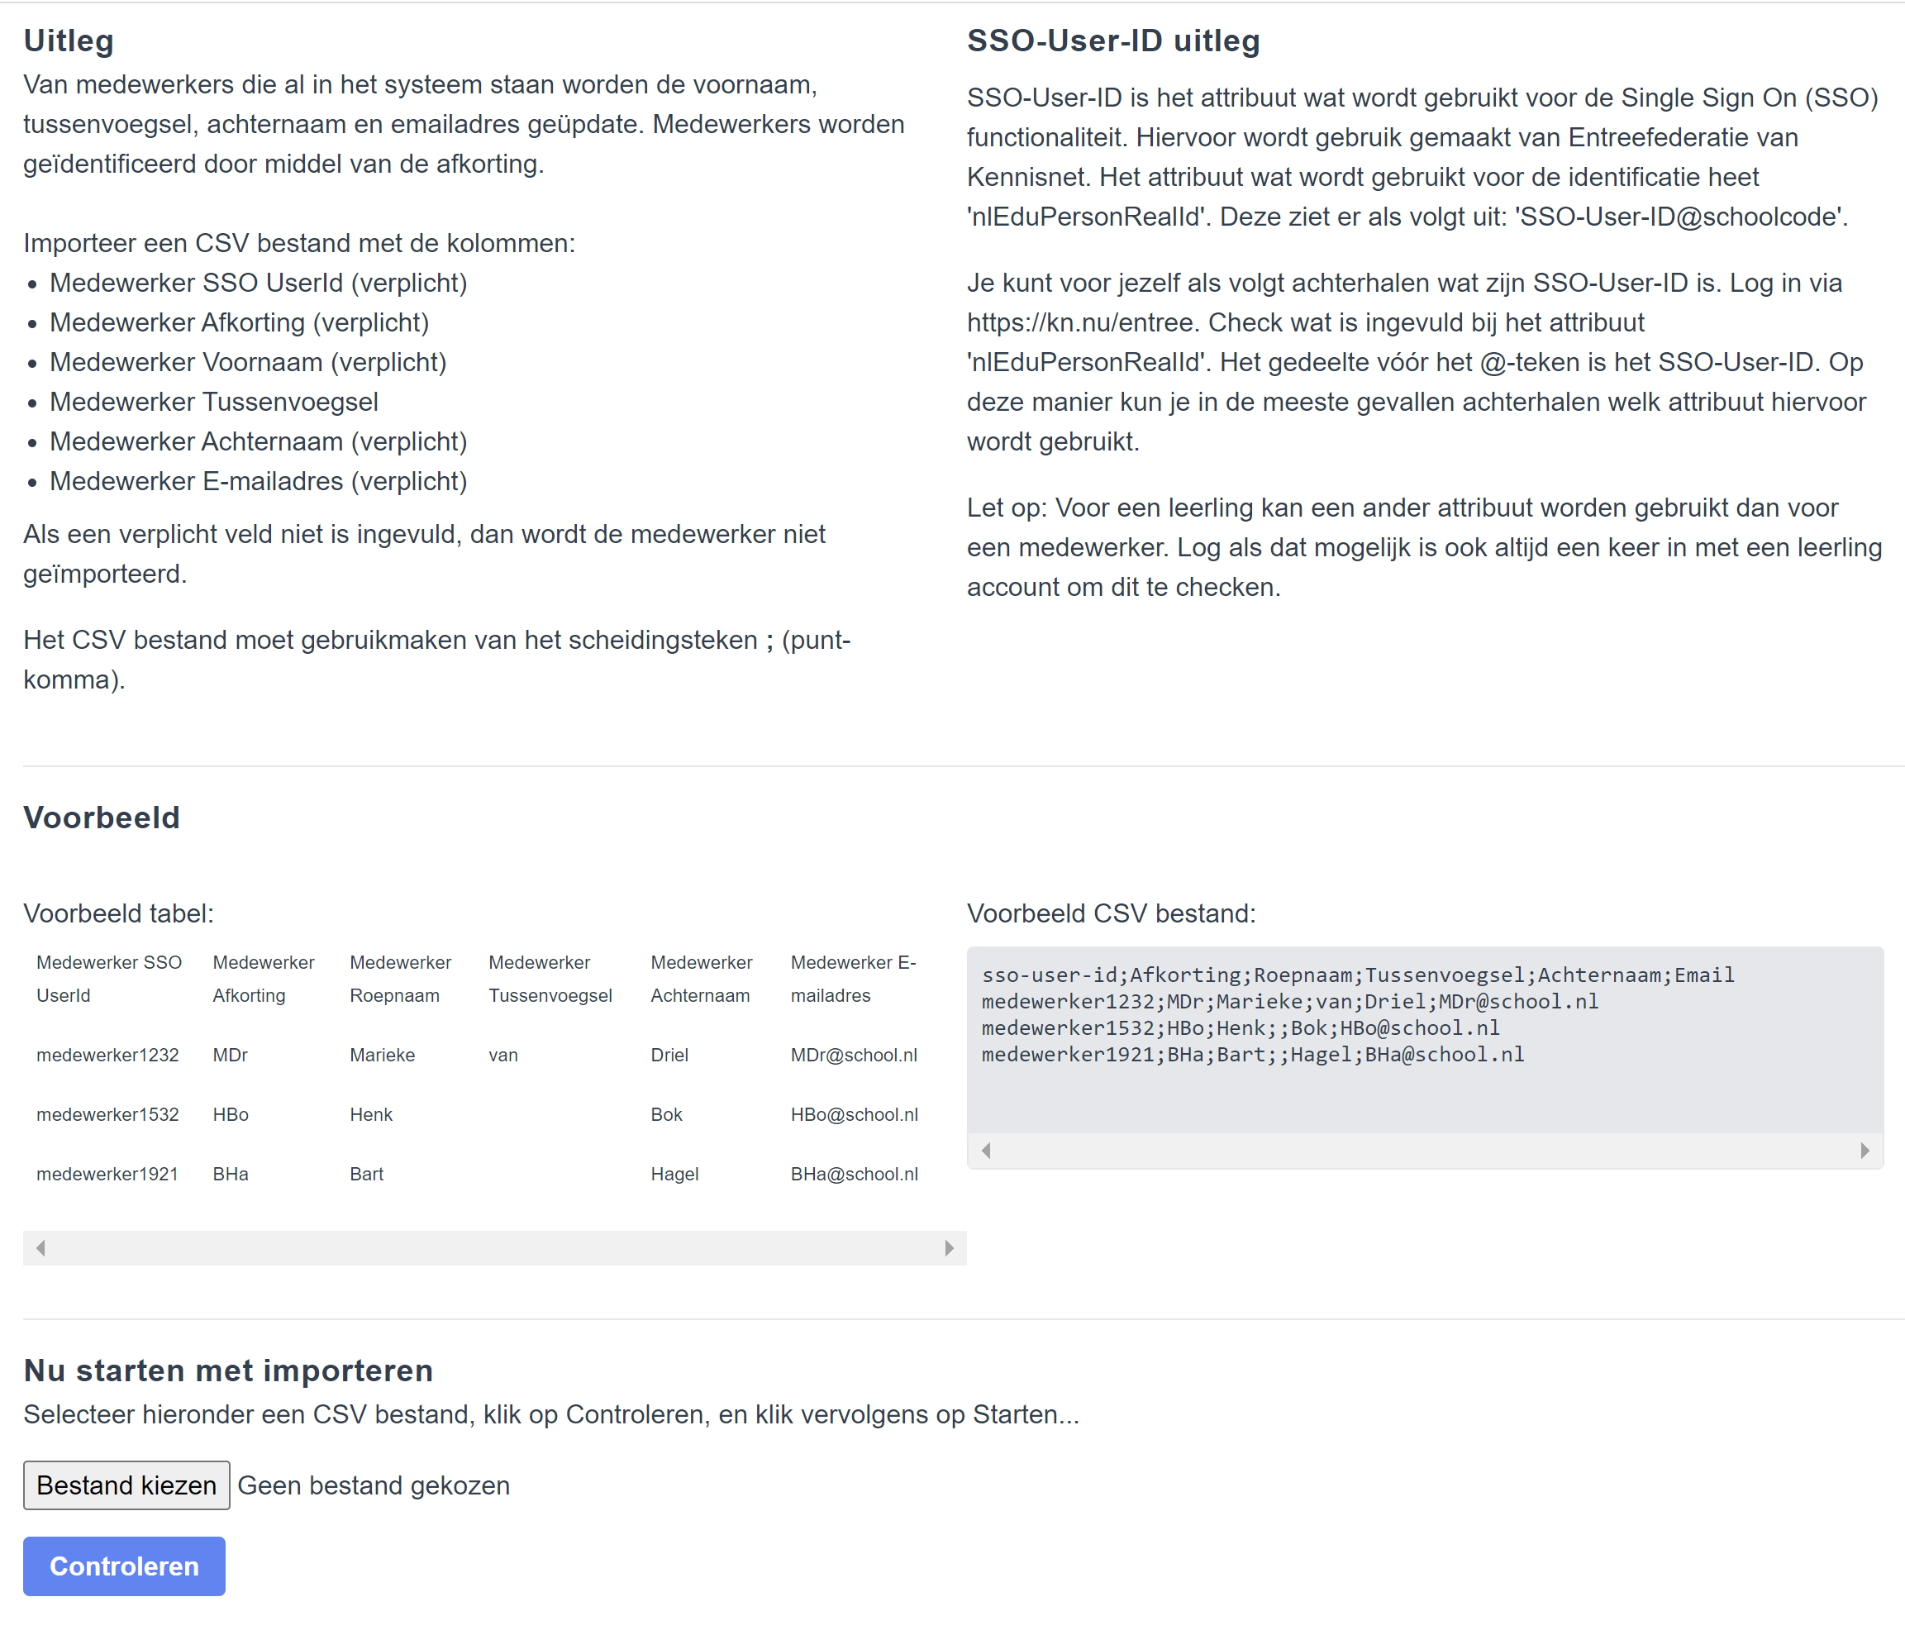The width and height of the screenshot is (1905, 1635).
Task: Click the 'Medewerker E-mailadres' column header
Action: (x=852, y=979)
